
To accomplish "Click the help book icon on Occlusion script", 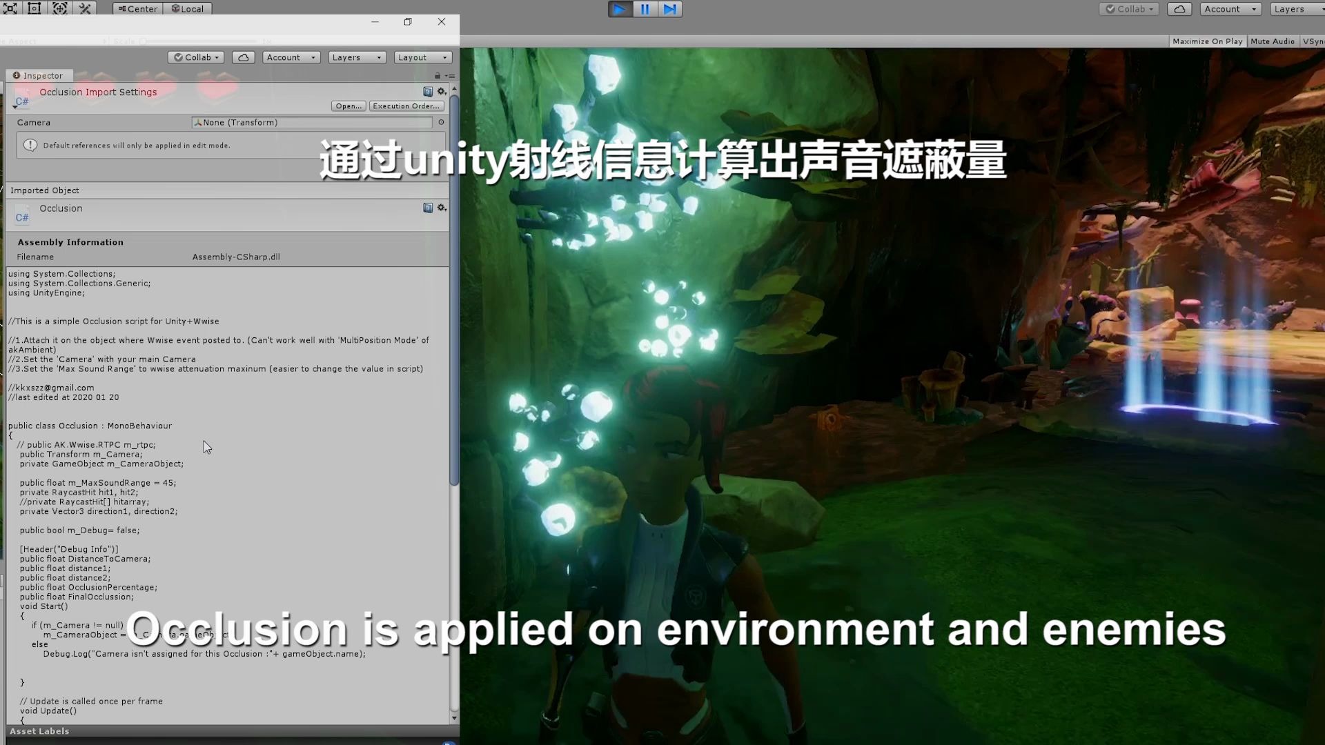I will click(428, 208).
